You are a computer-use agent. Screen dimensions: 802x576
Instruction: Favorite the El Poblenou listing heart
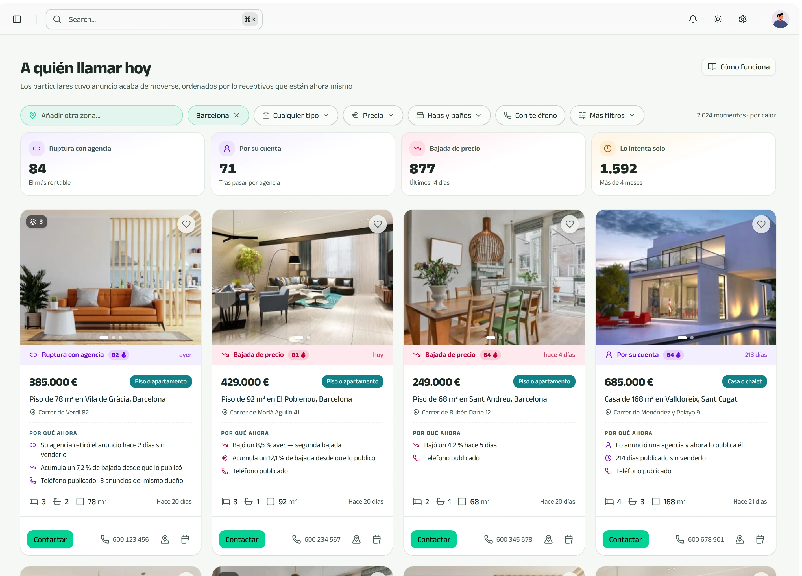378,224
